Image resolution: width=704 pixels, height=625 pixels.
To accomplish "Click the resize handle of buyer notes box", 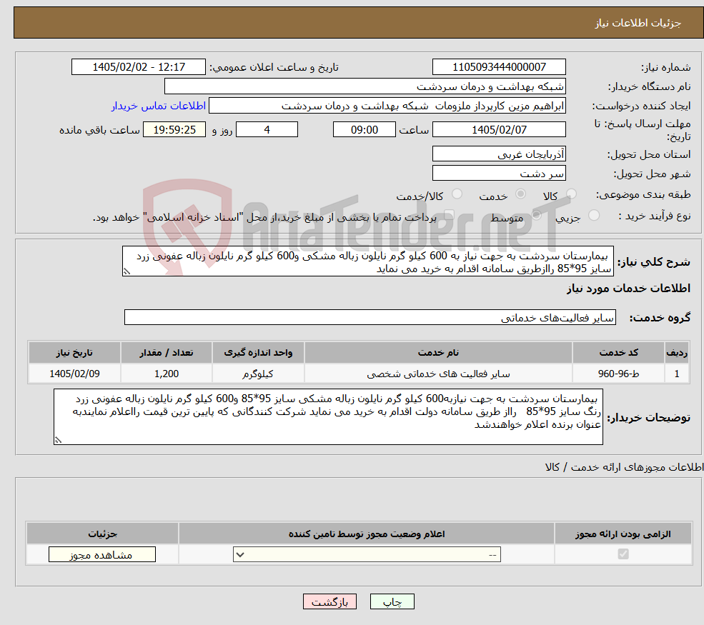I will pos(58,440).
